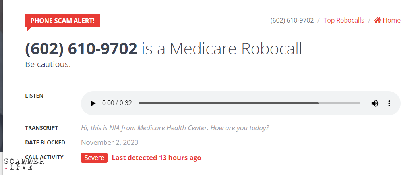Screen dimensions: 420x175
Task: Play the robocall audio recording
Action: coord(93,103)
